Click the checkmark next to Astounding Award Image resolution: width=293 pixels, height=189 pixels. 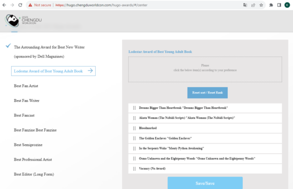pyautogui.click(x=8, y=45)
